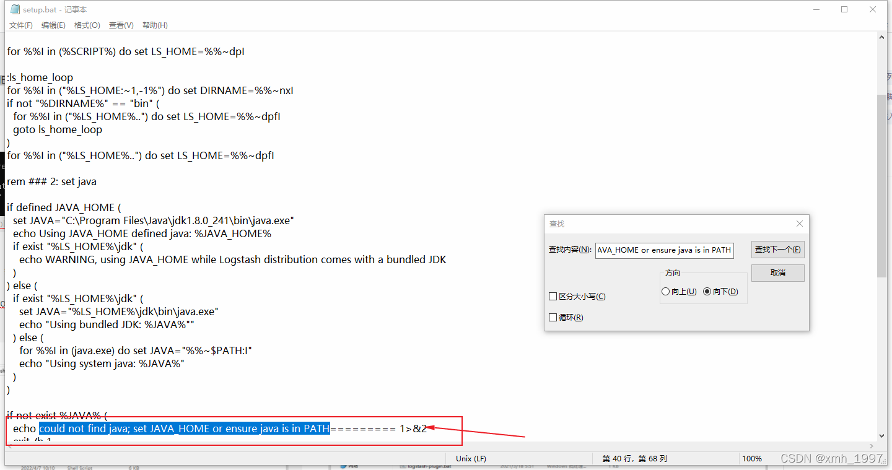This screenshot has width=892, height=470.
Task: Enable the 区分大小写 match case checkbox
Action: [x=553, y=296]
